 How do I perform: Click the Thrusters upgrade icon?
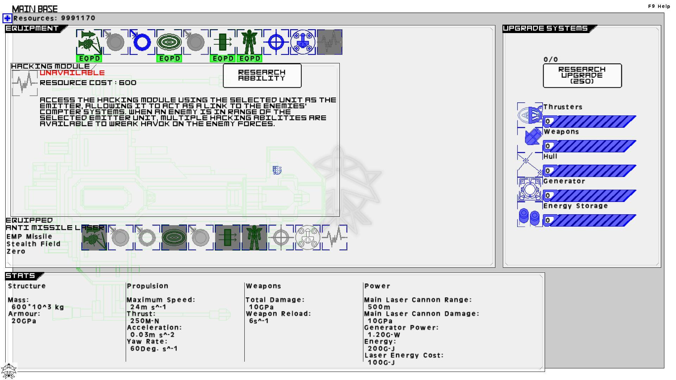click(x=530, y=115)
